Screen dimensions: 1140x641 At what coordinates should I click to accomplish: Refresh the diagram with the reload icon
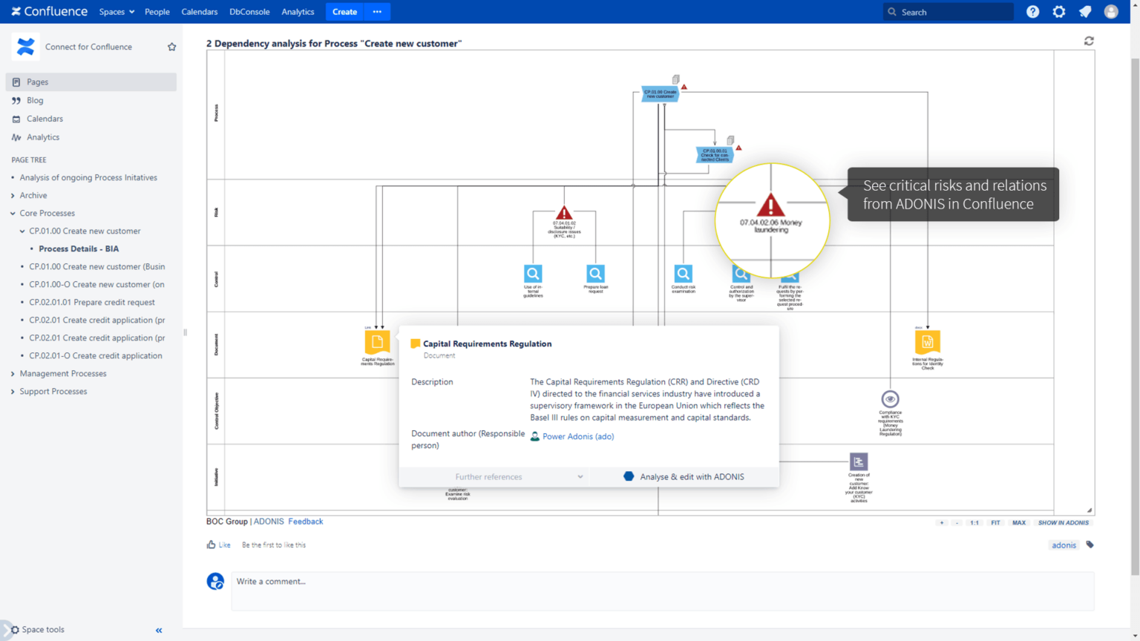1089,41
